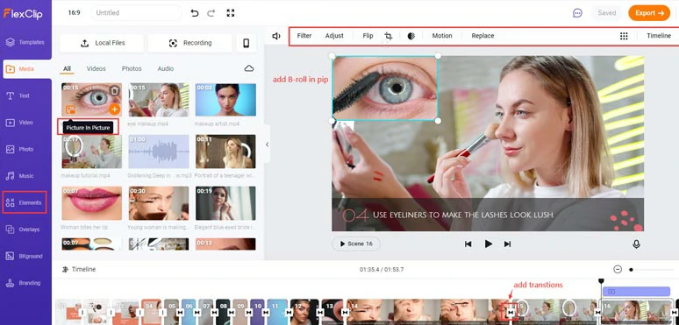Click the timeline zoom out minus button
This screenshot has width=679, height=325.
coord(618,269)
